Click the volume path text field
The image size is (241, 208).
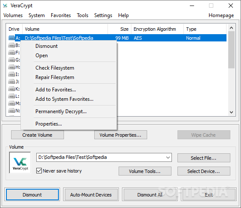(x=101, y=157)
